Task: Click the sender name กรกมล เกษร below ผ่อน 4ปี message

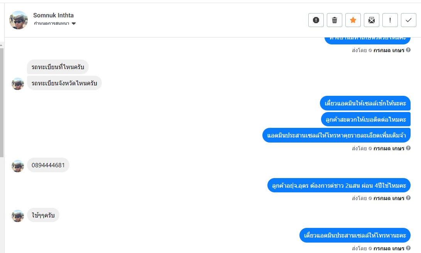Action: [389, 198]
